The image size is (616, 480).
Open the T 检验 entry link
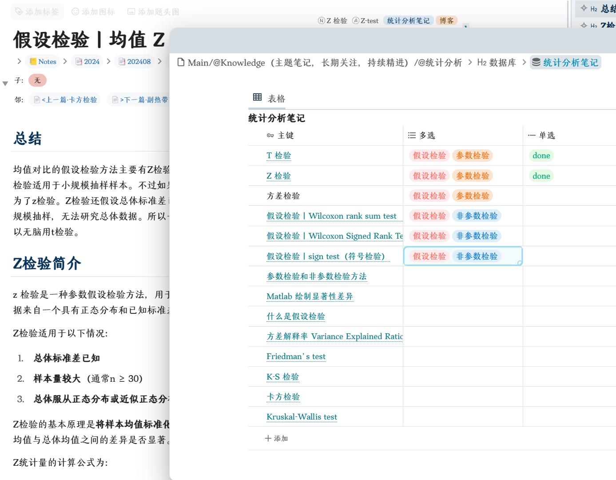[278, 156]
